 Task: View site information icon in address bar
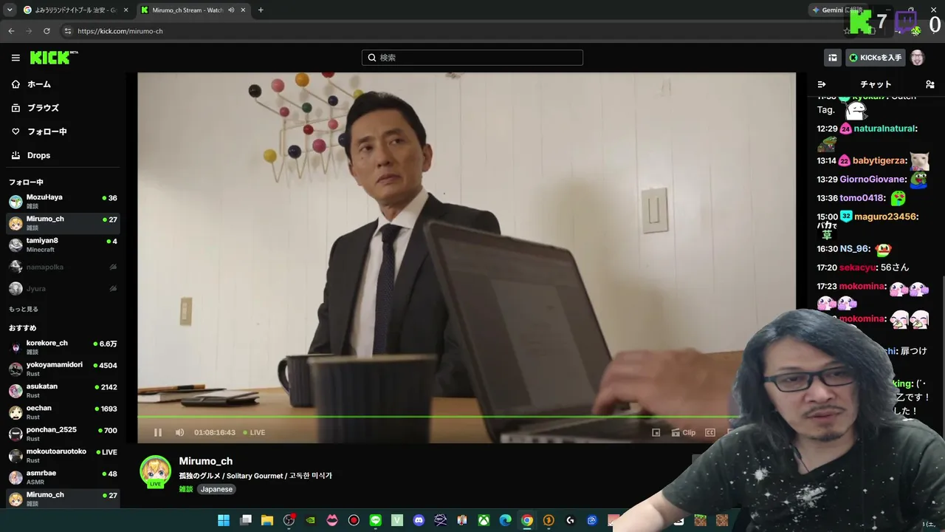coord(68,31)
